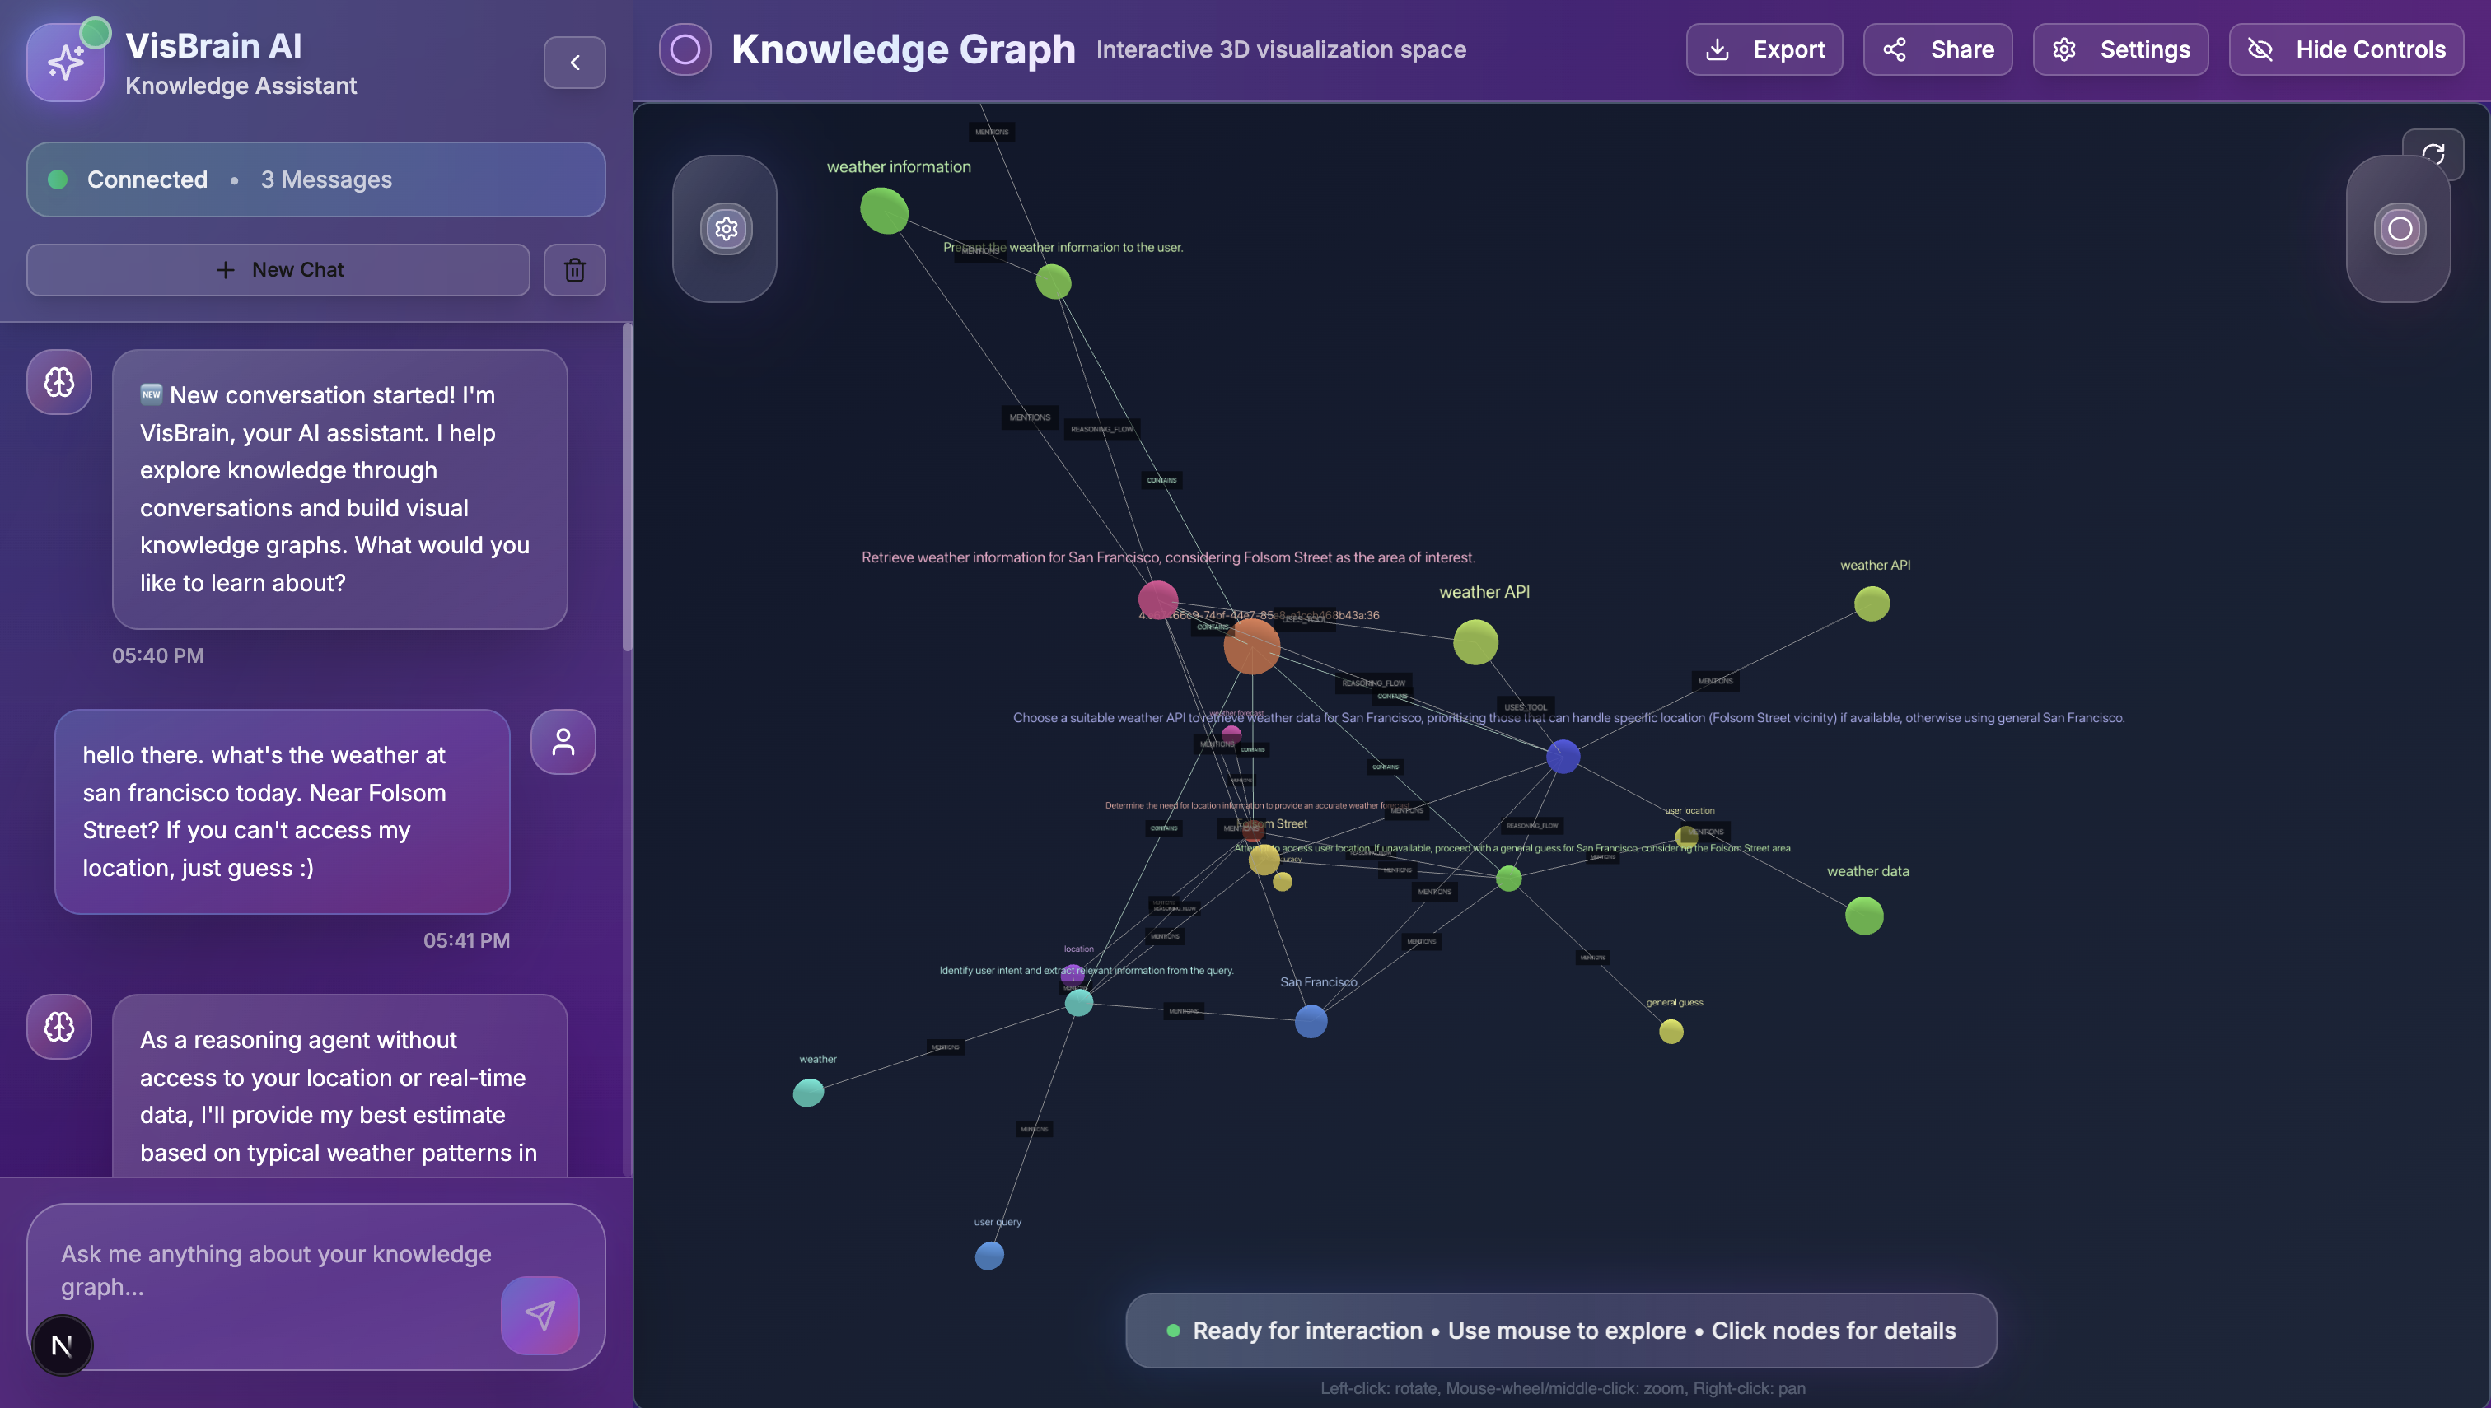Collapse the chat sidebar with chevron
Viewport: 2491px width, 1408px height.
575,63
